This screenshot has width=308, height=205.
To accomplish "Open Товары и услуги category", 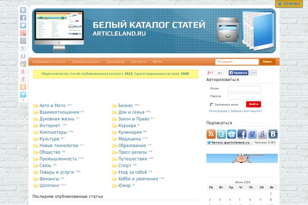I will coord(56,172).
